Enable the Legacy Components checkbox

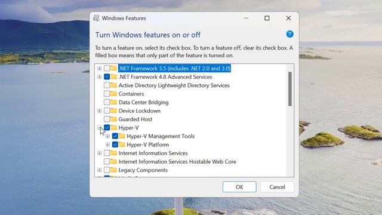(107, 170)
